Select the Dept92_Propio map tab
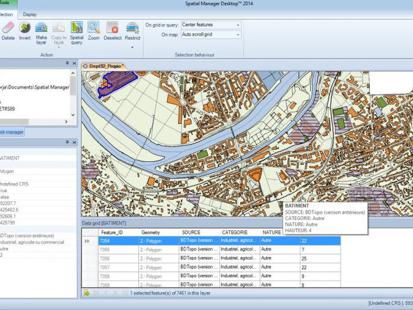 point(105,66)
